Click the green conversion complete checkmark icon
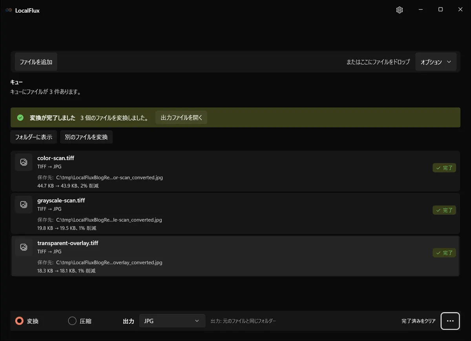This screenshot has height=341, width=471. (20, 118)
